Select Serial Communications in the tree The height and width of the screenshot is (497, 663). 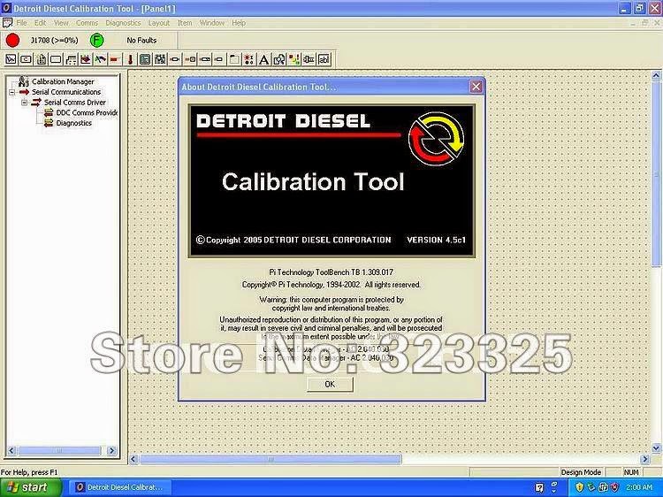click(x=66, y=92)
